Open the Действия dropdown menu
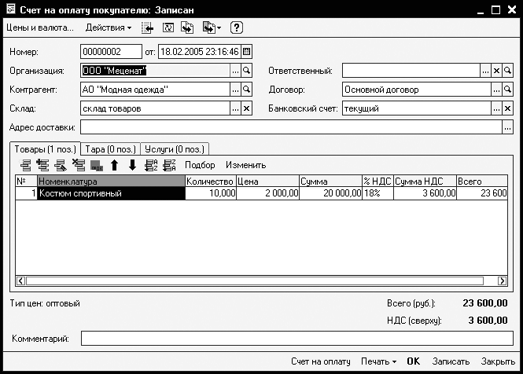Viewport: 523px width, 374px height. [x=108, y=27]
